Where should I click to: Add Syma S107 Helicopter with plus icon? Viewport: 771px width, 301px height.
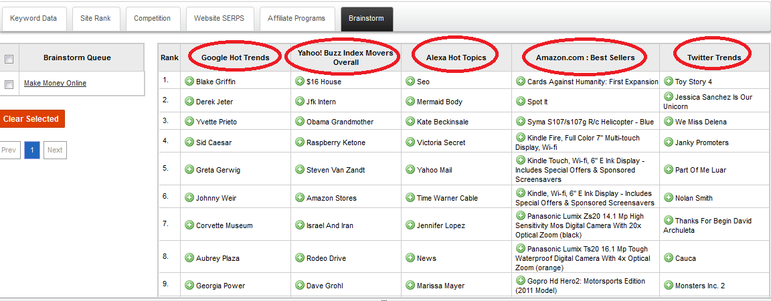coord(520,121)
